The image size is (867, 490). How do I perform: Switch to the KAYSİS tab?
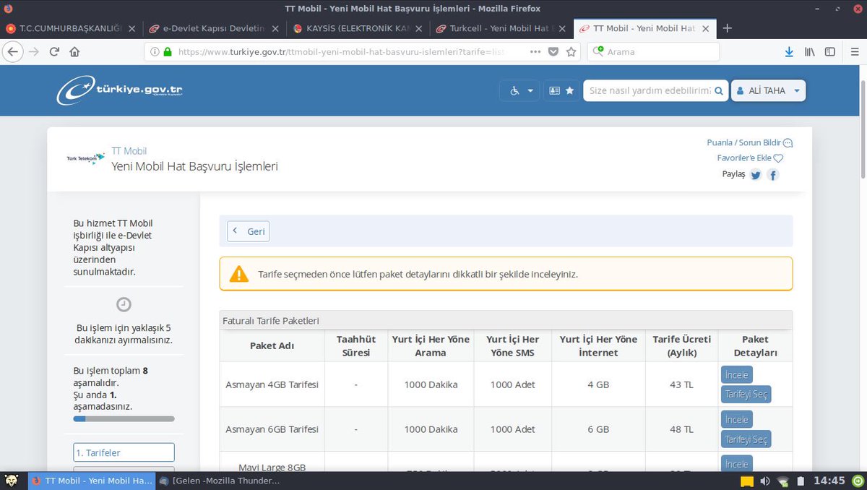(x=358, y=29)
